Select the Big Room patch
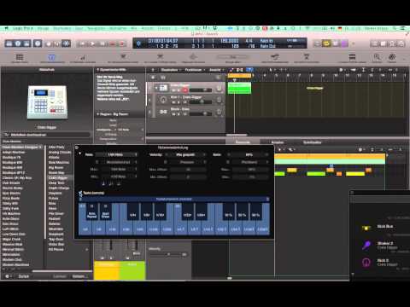Viewport: 410px width, 307px height. 56,168
